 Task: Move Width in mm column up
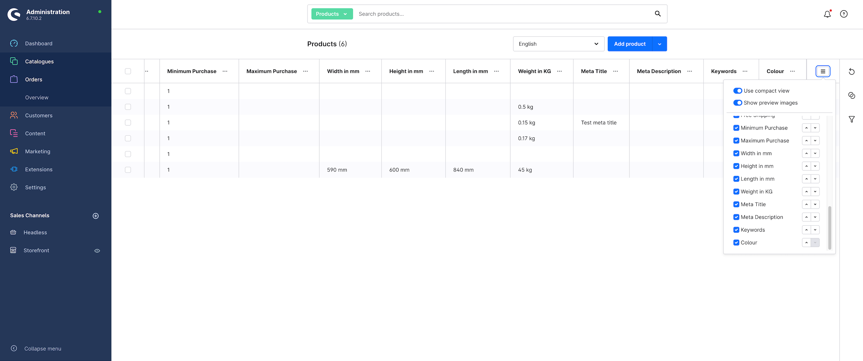coord(806,153)
